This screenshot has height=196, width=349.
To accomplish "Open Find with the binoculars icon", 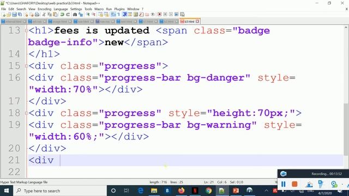I will click(x=75, y=15).
